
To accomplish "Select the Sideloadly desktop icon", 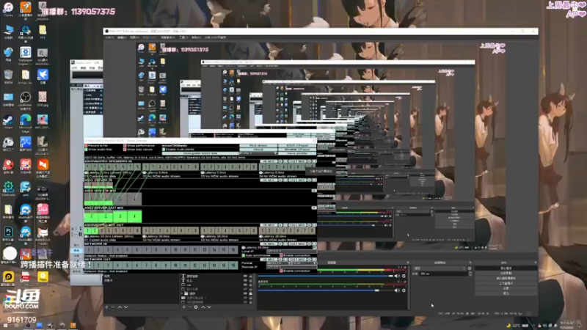I will click(8, 188).
